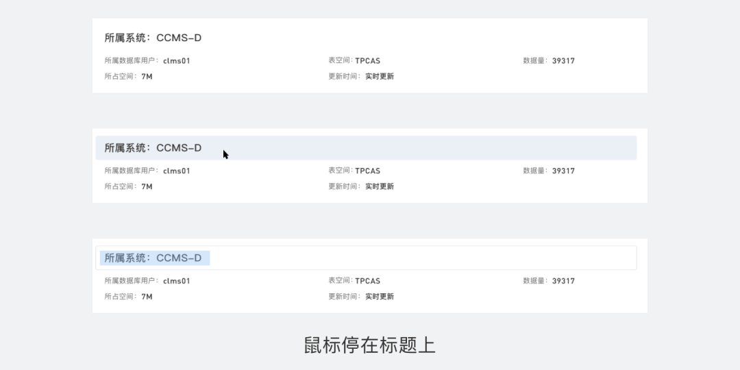Click the empty area inside the bordered title input box
The height and width of the screenshot is (370, 740).
[x=422, y=258]
